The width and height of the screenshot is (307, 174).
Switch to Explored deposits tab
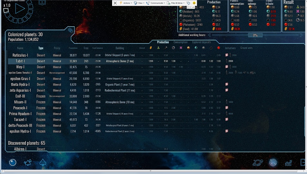[x=201, y=42]
